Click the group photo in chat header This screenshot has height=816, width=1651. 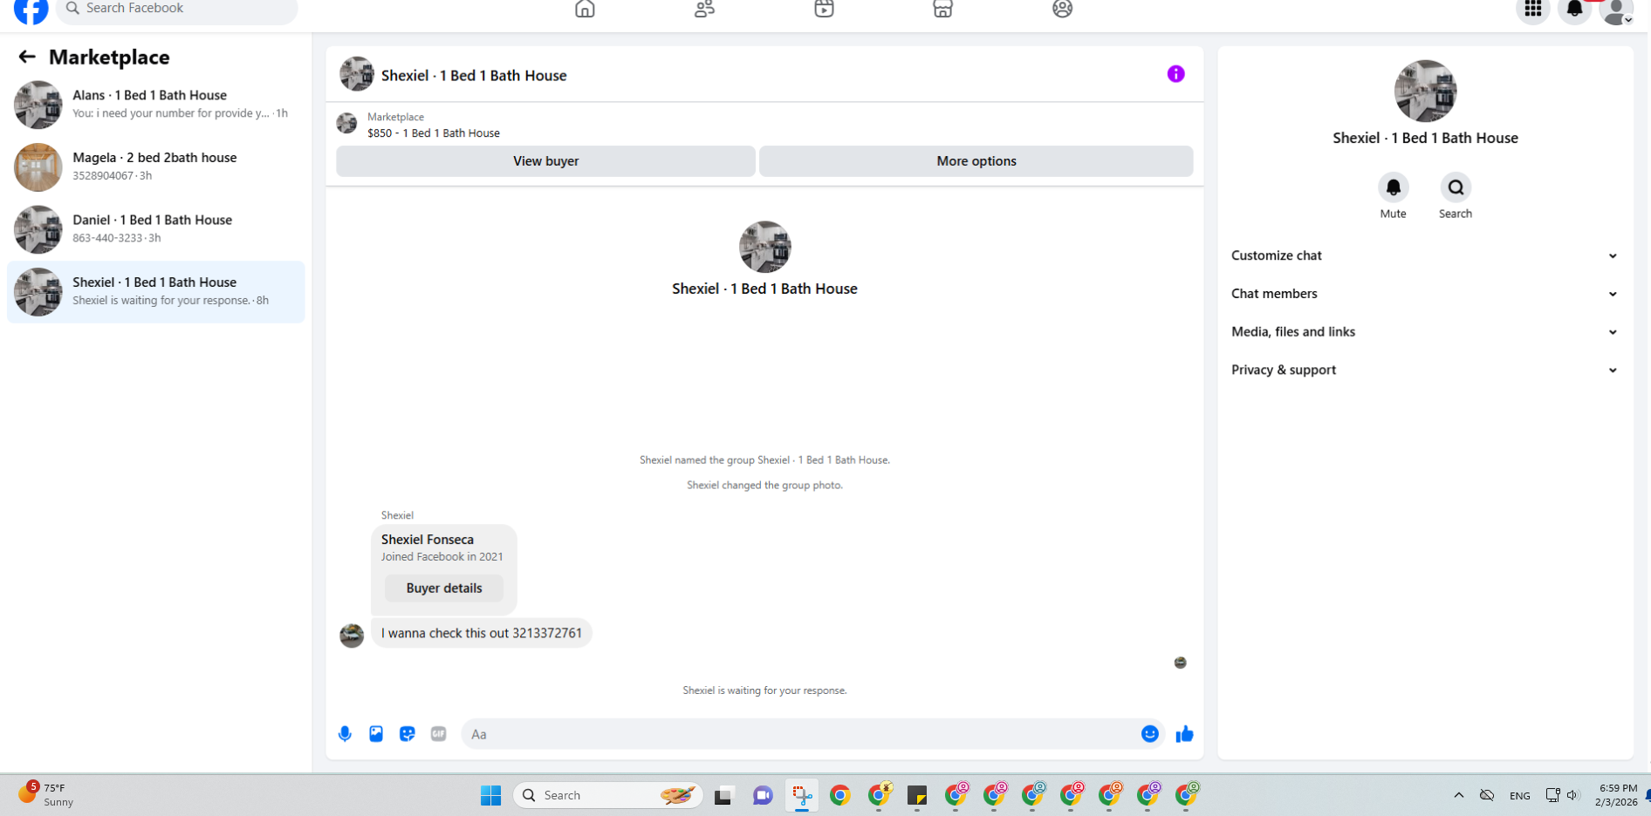coord(356,74)
